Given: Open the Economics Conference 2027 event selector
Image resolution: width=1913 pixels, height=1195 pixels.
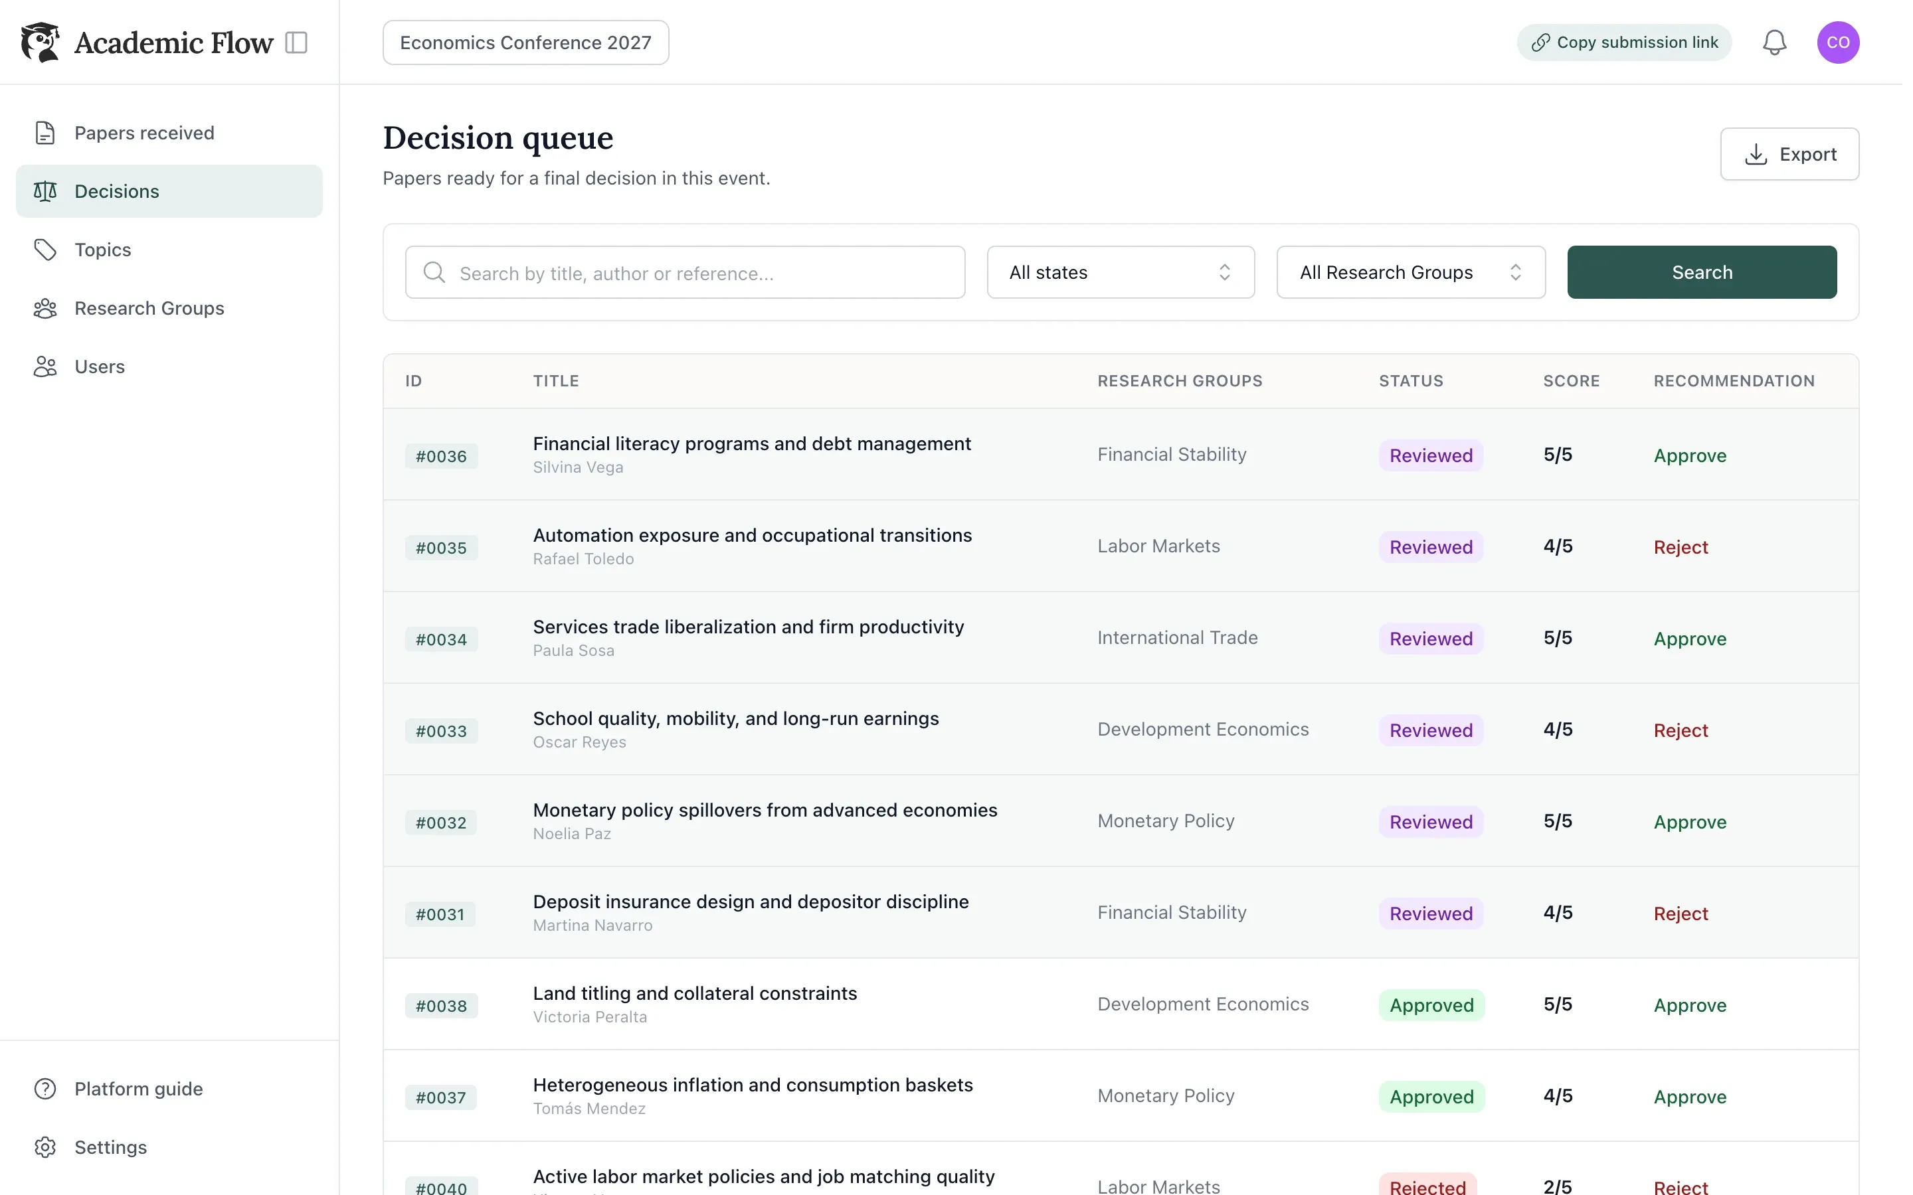Looking at the screenshot, I should click(525, 42).
